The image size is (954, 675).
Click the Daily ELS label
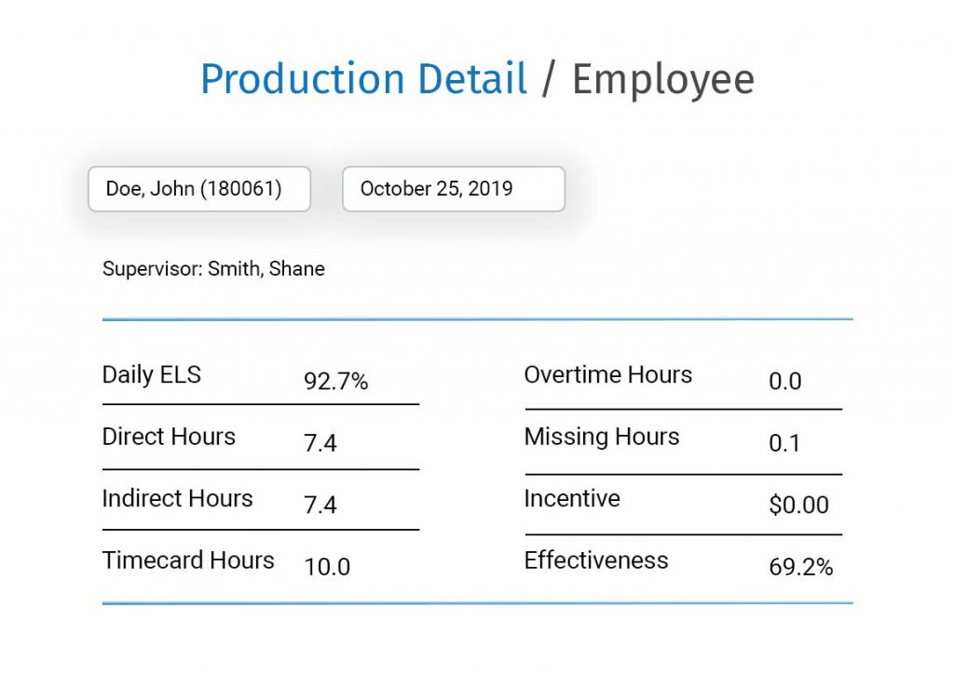point(152,375)
